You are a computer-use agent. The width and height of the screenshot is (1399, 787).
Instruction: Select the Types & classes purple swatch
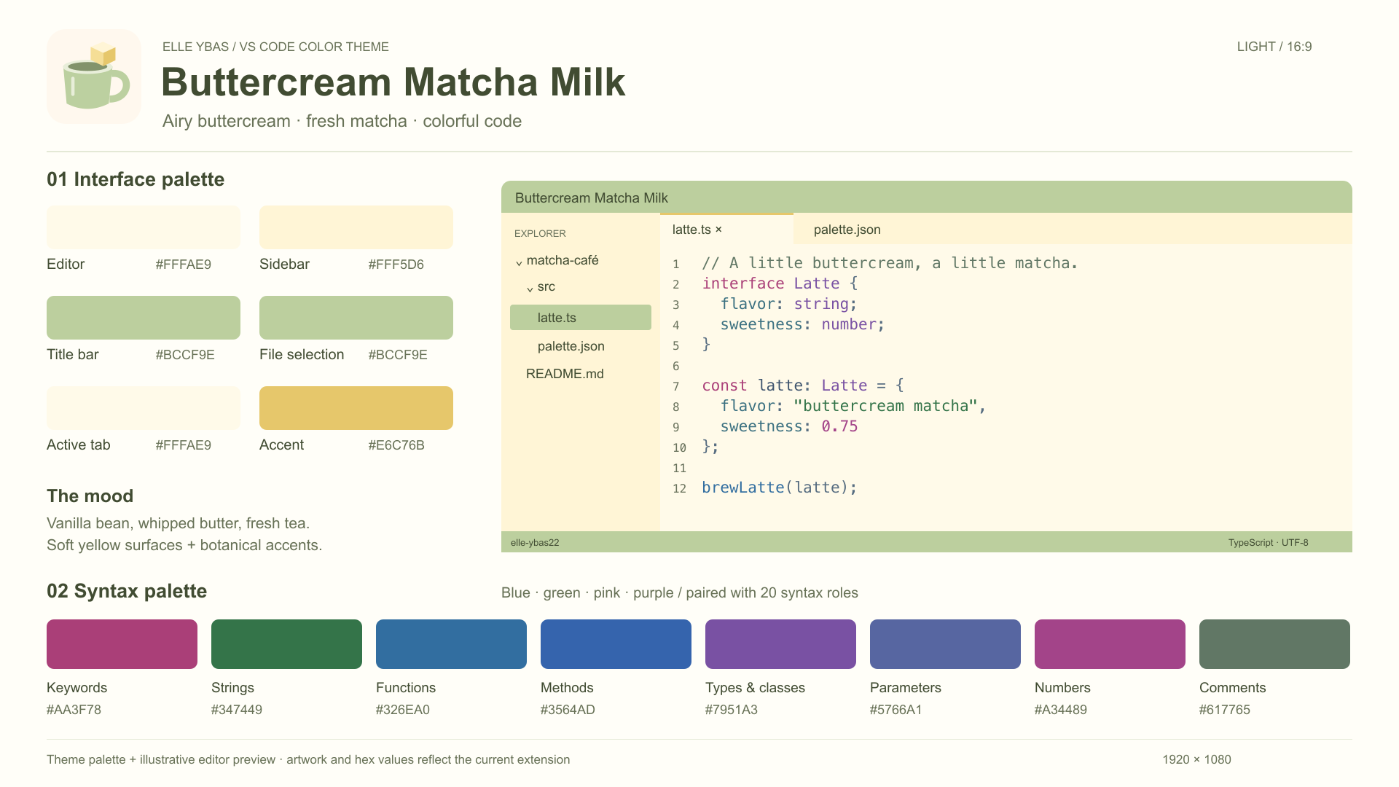[x=780, y=644]
